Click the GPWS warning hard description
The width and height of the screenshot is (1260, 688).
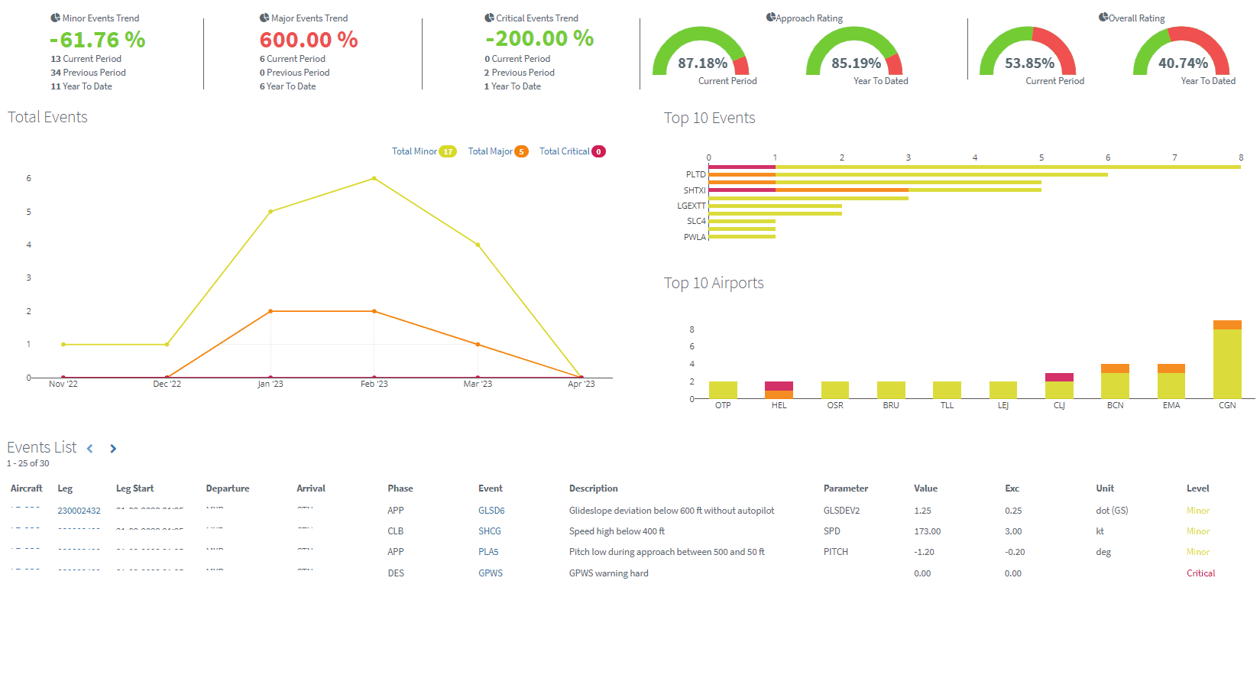pos(609,573)
